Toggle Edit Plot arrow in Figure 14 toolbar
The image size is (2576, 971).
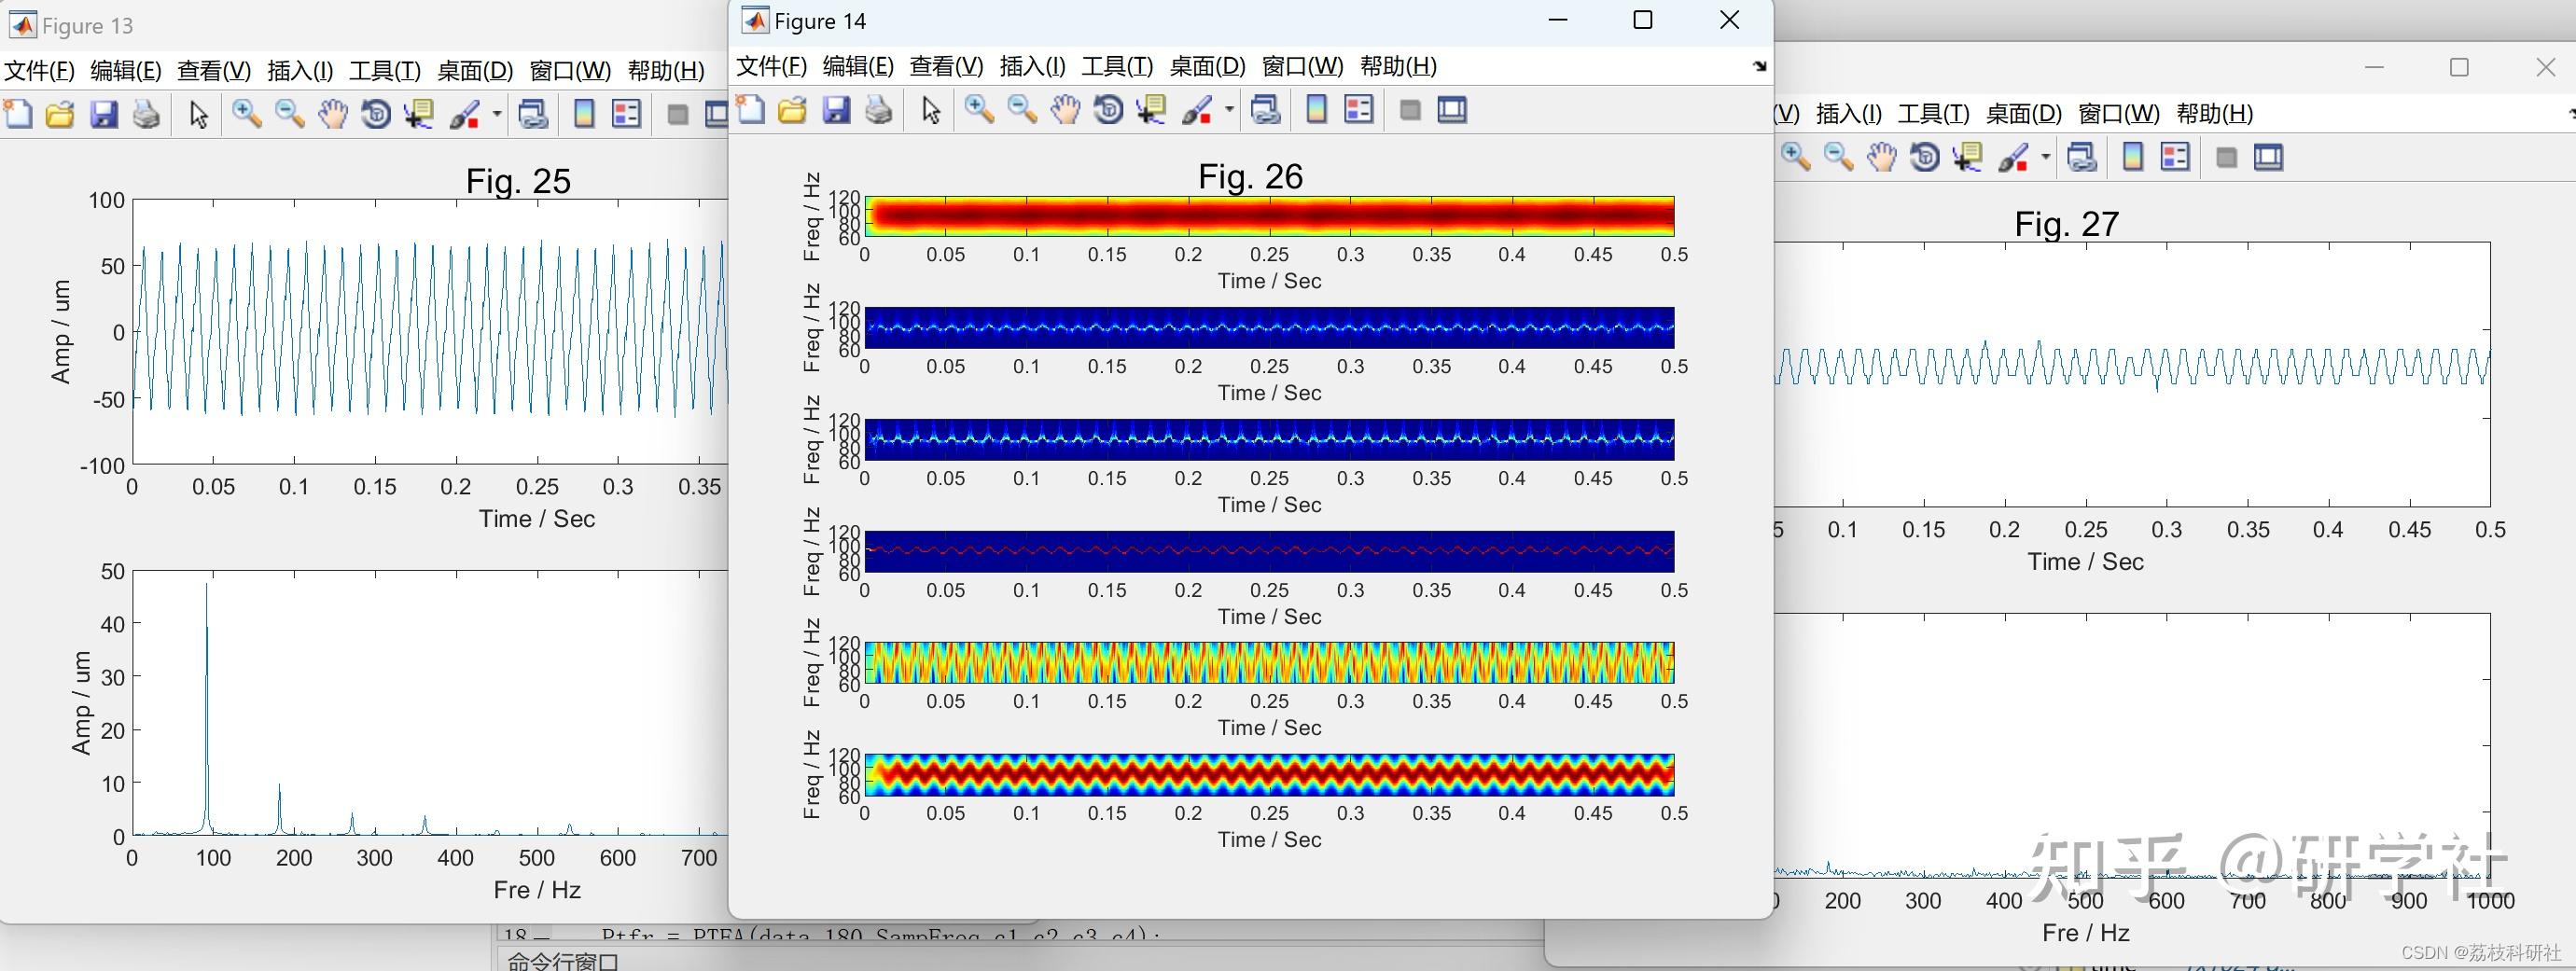point(931,110)
